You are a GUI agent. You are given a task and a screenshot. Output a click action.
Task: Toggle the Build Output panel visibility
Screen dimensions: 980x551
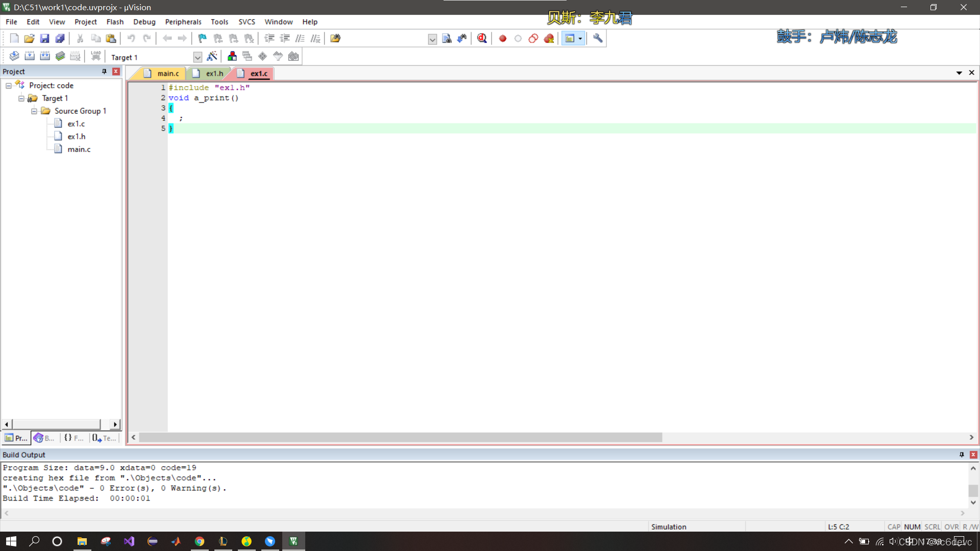973,454
